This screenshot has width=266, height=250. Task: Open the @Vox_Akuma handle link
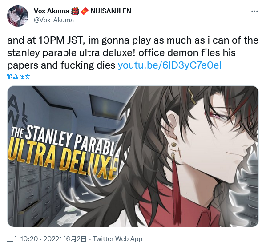[x=54, y=20]
